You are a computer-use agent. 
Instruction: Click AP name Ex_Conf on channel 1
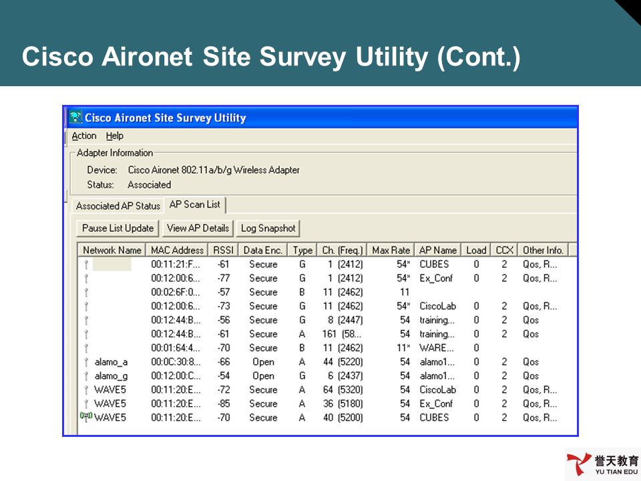click(x=436, y=279)
